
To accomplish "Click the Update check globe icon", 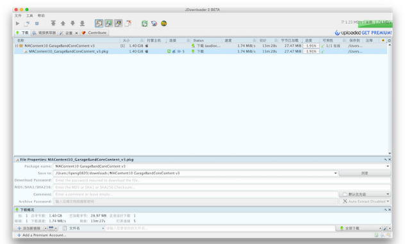I will tap(154, 24).
